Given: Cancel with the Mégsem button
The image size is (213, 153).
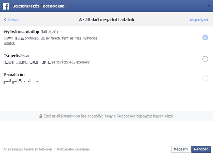Looking at the screenshot, I should pyautogui.click(x=180, y=149).
